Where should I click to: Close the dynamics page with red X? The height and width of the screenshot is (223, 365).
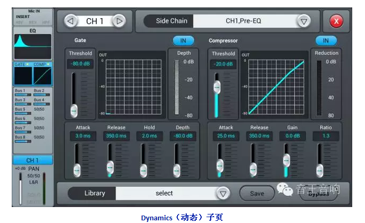(336, 21)
